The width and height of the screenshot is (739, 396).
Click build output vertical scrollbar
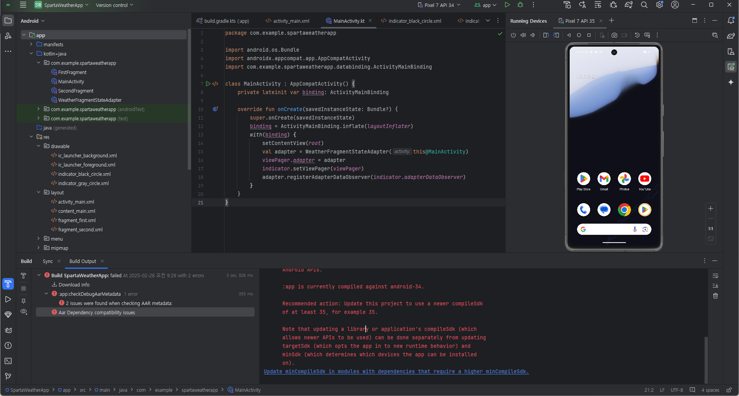point(706,359)
